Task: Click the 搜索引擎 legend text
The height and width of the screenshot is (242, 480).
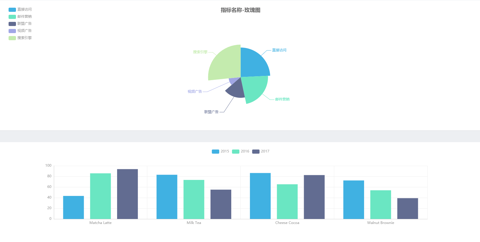Action: 25,38
